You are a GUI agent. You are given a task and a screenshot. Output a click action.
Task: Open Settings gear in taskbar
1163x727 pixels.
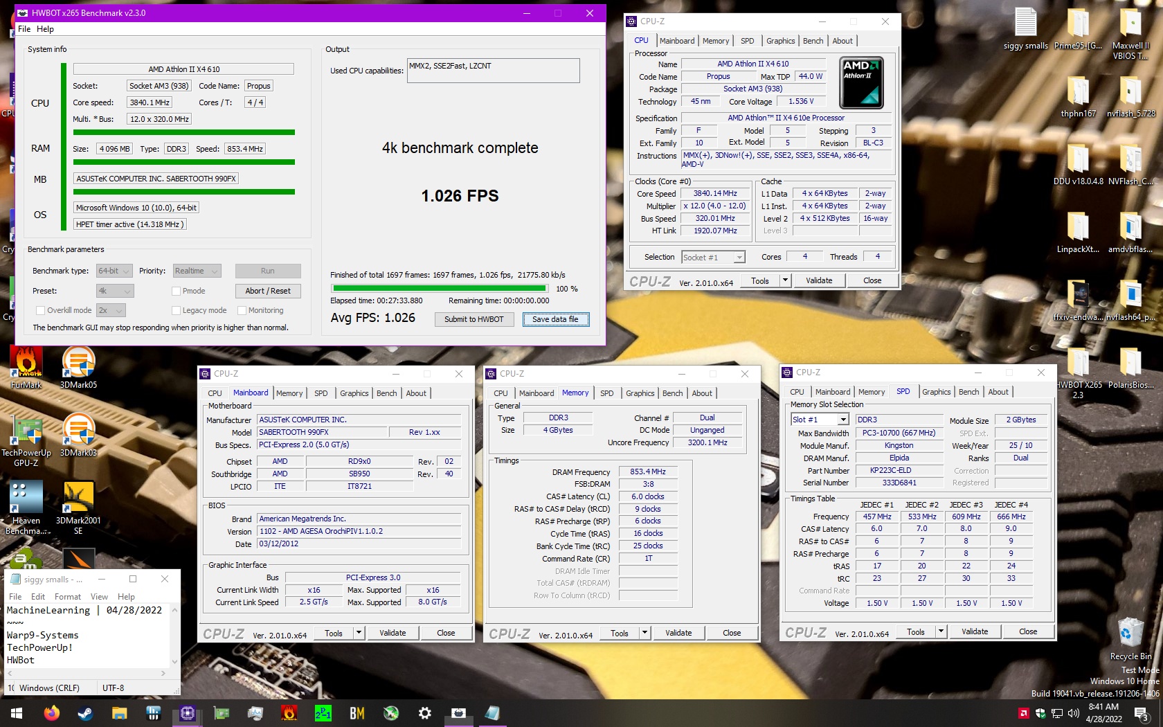(x=425, y=712)
